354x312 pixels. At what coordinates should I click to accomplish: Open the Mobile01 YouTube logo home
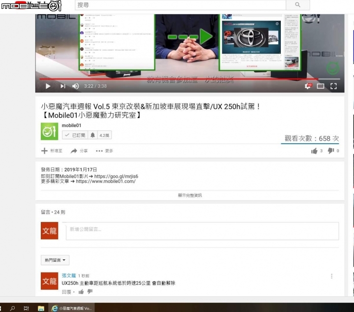(x=31, y=5)
